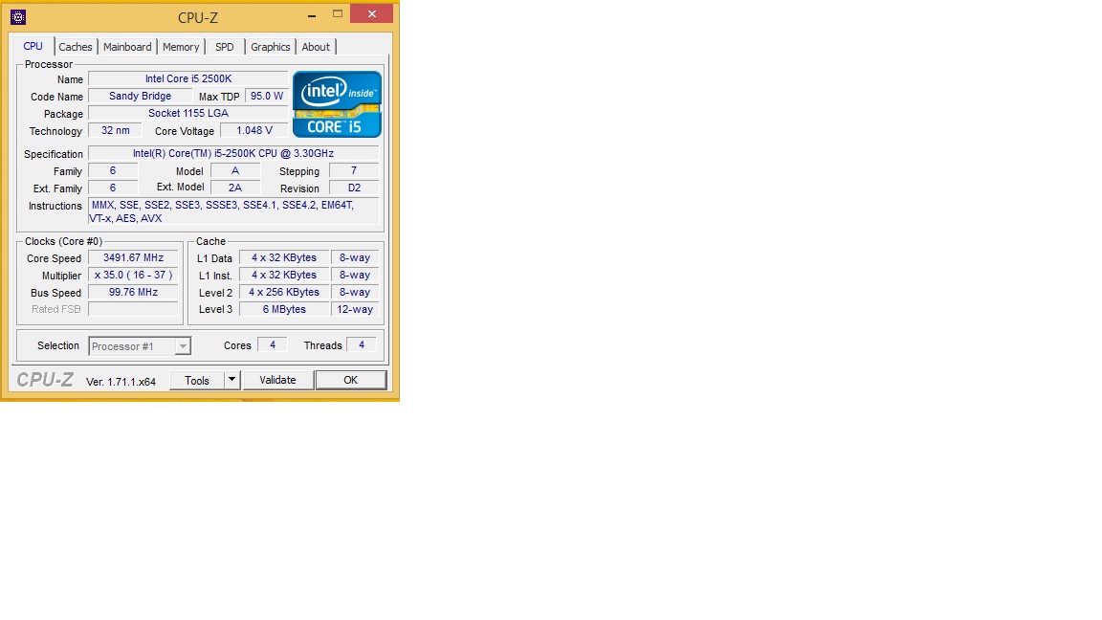The image size is (1102, 620).
Task: Click the Multiplier value 'x 35.0 ( 16 - 37 )'
Action: click(133, 275)
